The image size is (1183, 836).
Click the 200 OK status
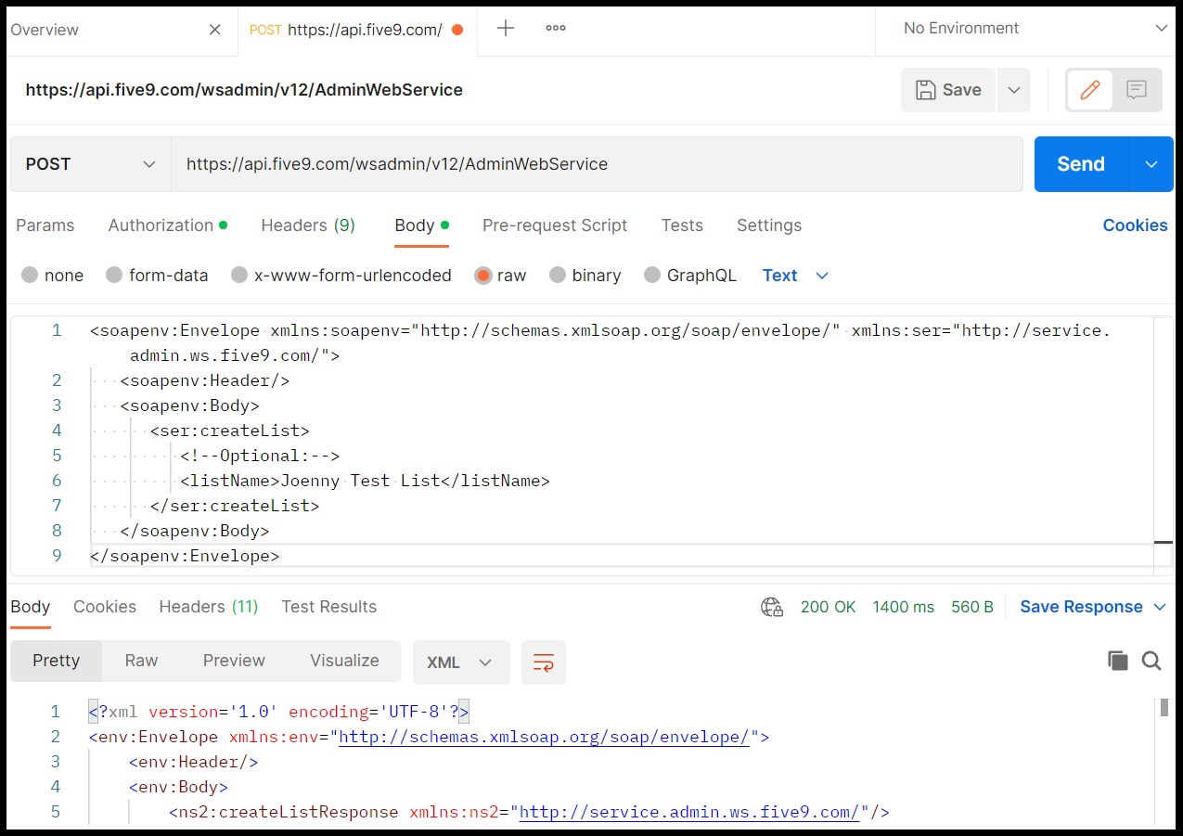[829, 607]
